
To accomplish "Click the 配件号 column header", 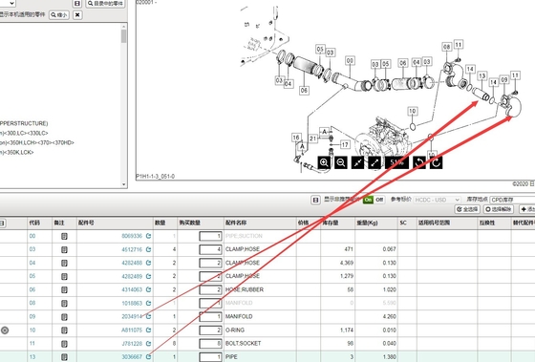I will coord(86,223).
